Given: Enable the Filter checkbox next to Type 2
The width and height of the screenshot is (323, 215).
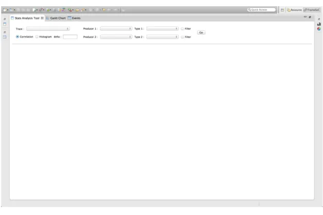Looking at the screenshot, I should (x=182, y=37).
